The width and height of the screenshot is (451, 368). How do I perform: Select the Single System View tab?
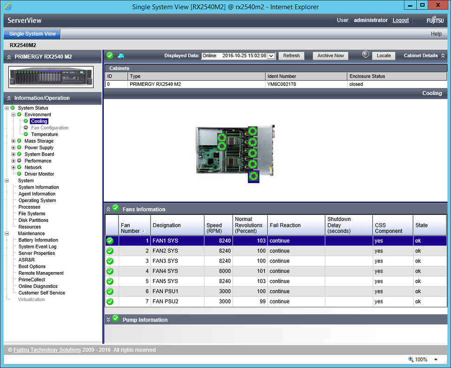pos(32,34)
